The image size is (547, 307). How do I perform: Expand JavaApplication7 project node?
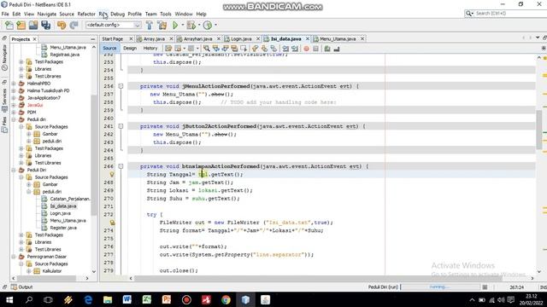(14, 98)
